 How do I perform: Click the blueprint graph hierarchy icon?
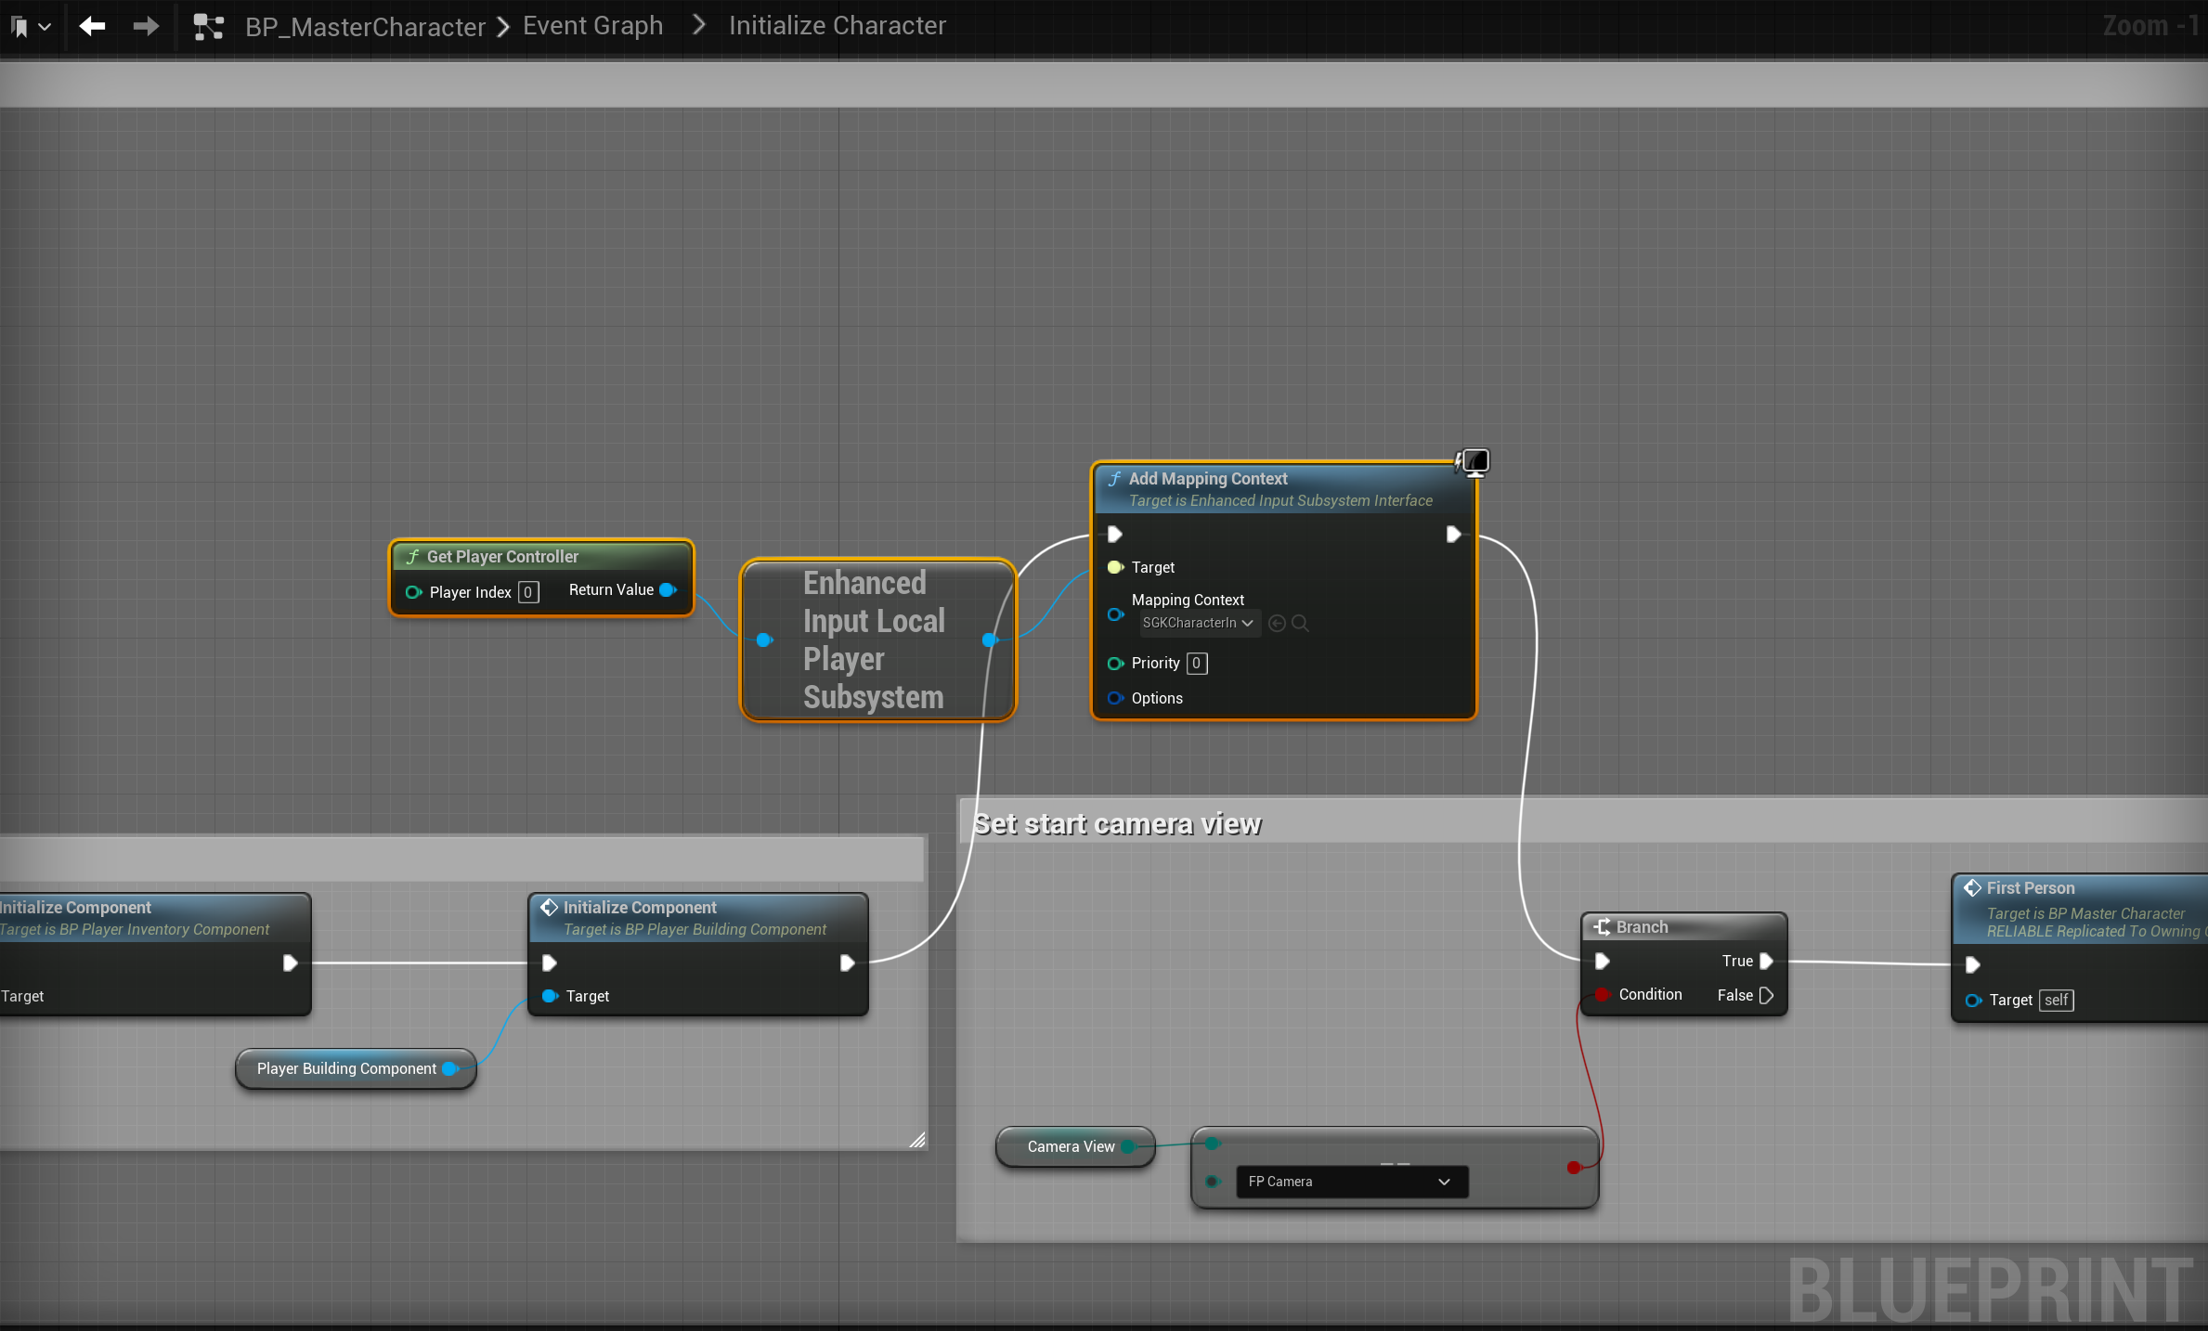208,27
